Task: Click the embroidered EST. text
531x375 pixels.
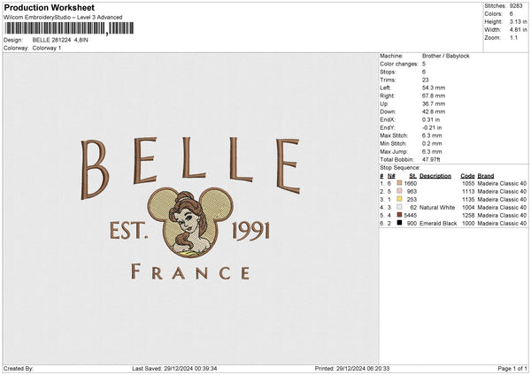Action: click(x=128, y=231)
